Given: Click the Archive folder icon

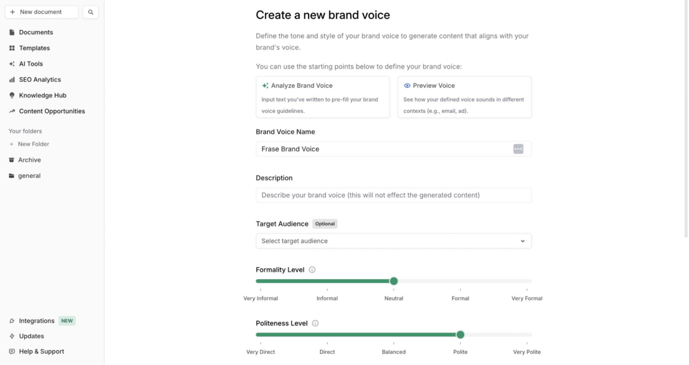Looking at the screenshot, I should pos(12,159).
